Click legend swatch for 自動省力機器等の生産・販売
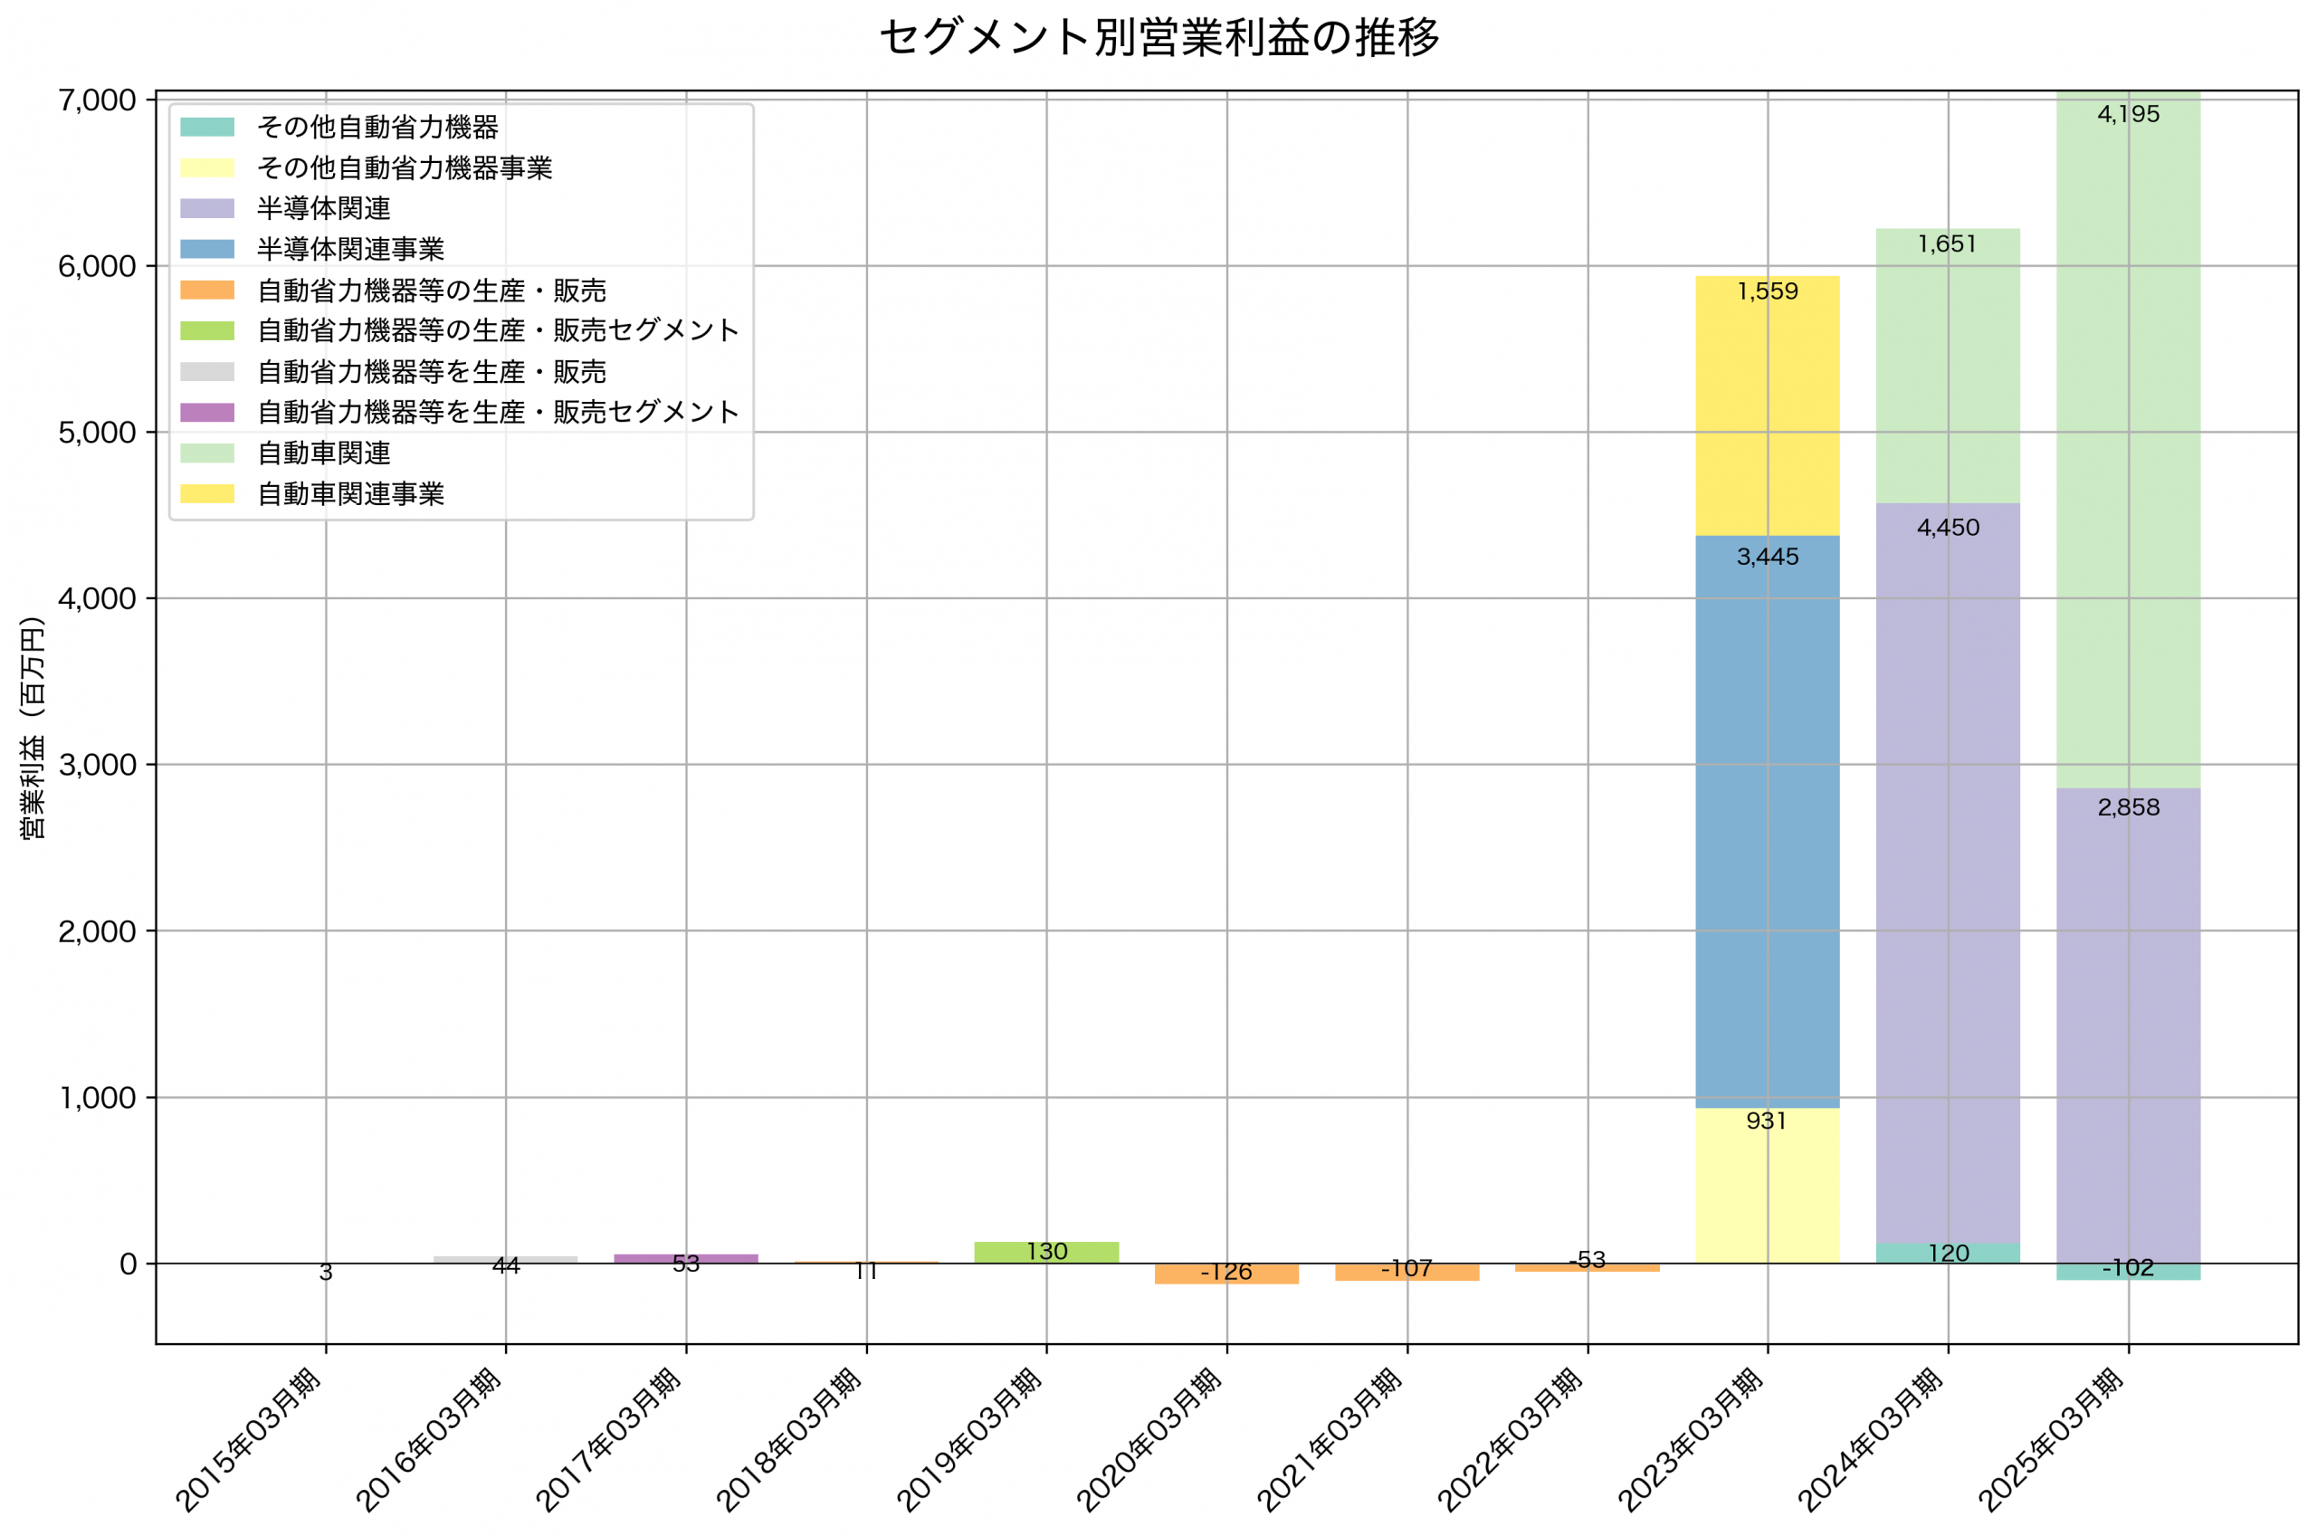This screenshot has height=1536, width=2317. pos(207,291)
